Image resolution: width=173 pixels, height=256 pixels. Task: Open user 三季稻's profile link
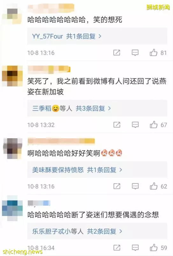(x=42, y=108)
